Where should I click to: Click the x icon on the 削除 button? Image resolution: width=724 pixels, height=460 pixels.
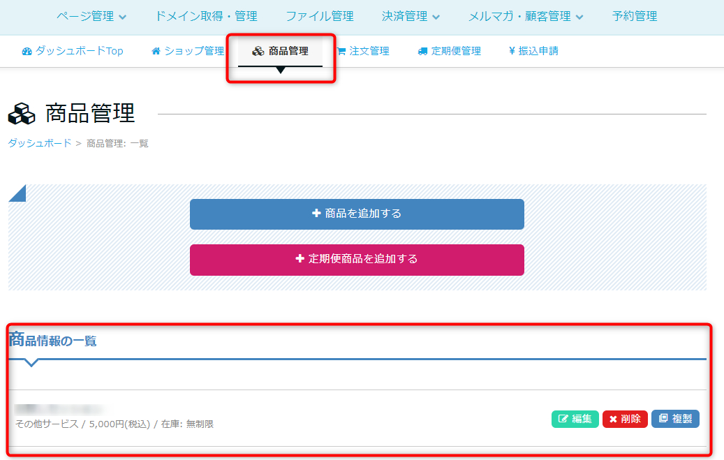pyautogui.click(x=613, y=420)
